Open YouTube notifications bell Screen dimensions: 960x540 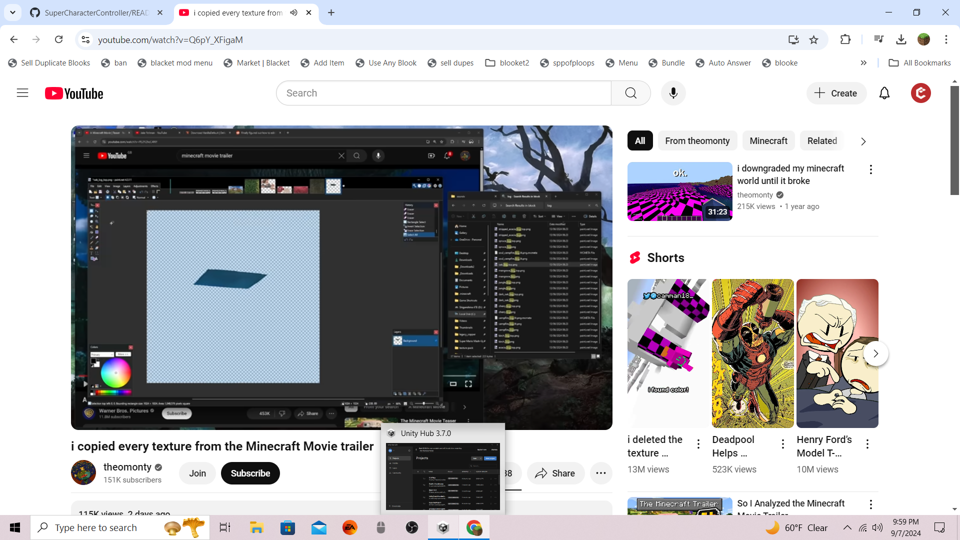tap(884, 93)
